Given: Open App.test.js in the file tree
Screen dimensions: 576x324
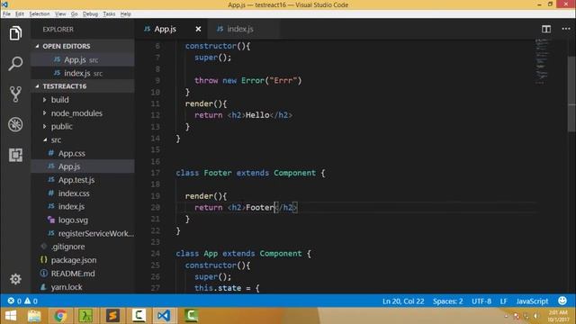Looking at the screenshot, I should [83, 180].
